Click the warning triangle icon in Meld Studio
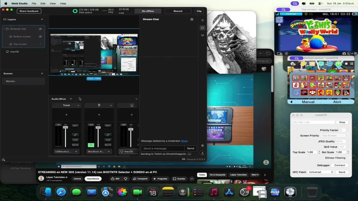The height and width of the screenshot is (201, 358). click(3, 160)
